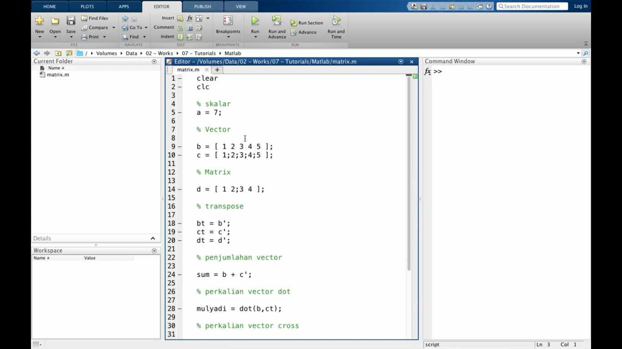Click the increase indent icon

coord(190,37)
